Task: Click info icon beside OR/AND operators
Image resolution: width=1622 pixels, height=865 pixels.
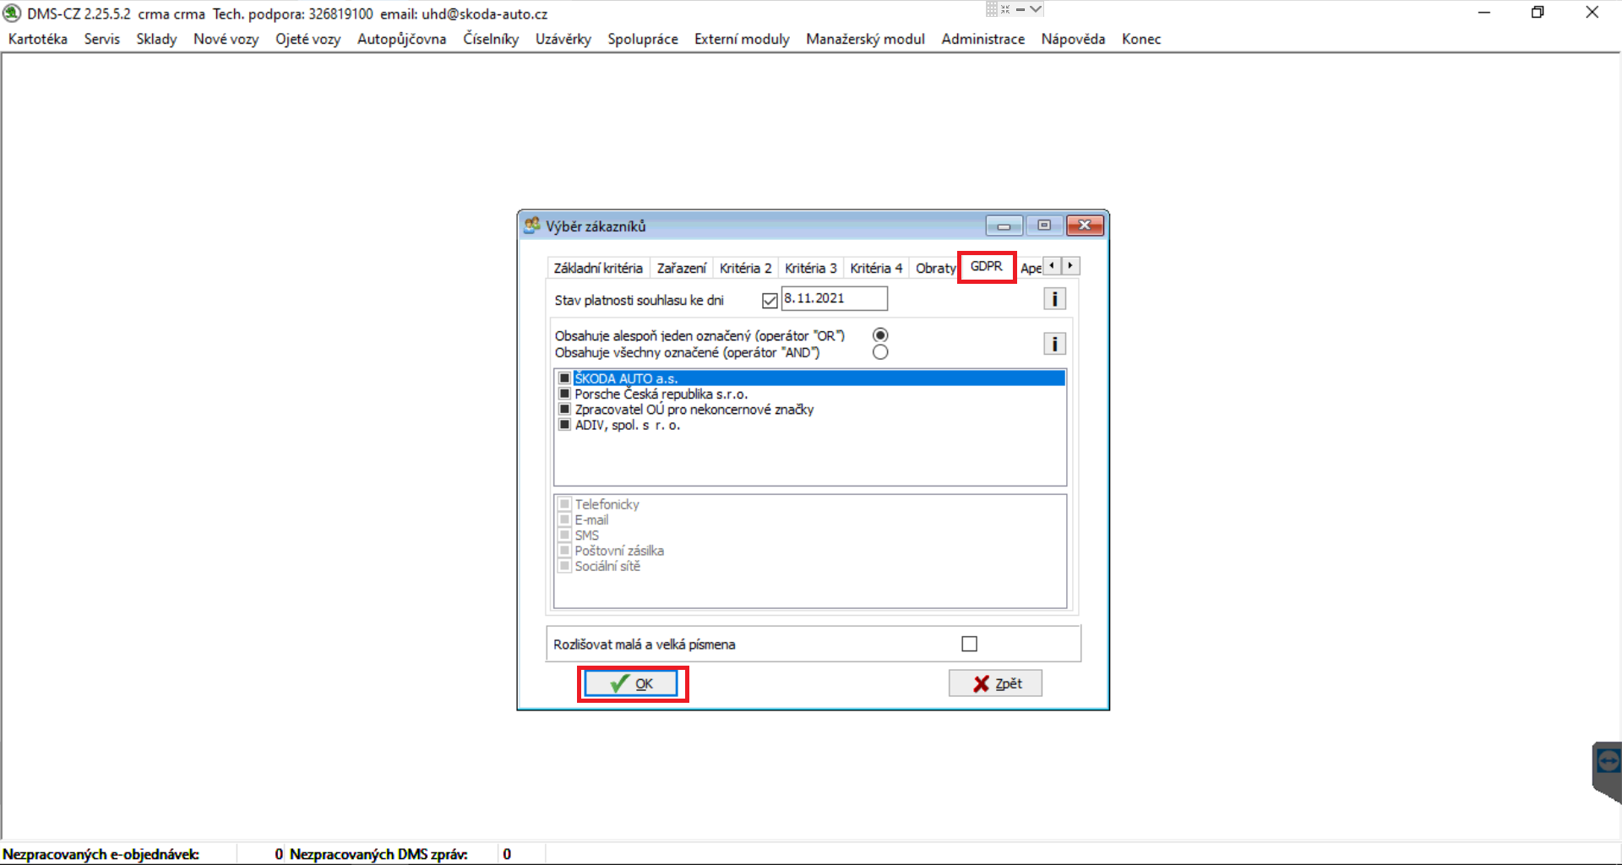Action: click(x=1053, y=344)
